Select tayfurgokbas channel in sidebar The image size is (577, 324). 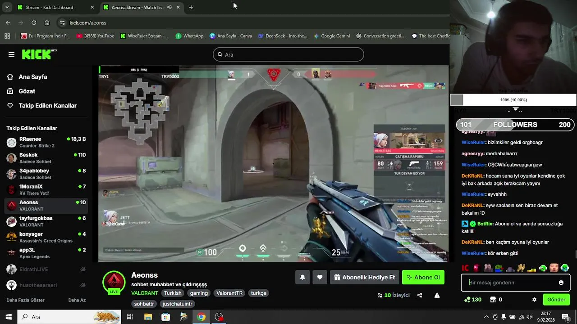coord(46,221)
